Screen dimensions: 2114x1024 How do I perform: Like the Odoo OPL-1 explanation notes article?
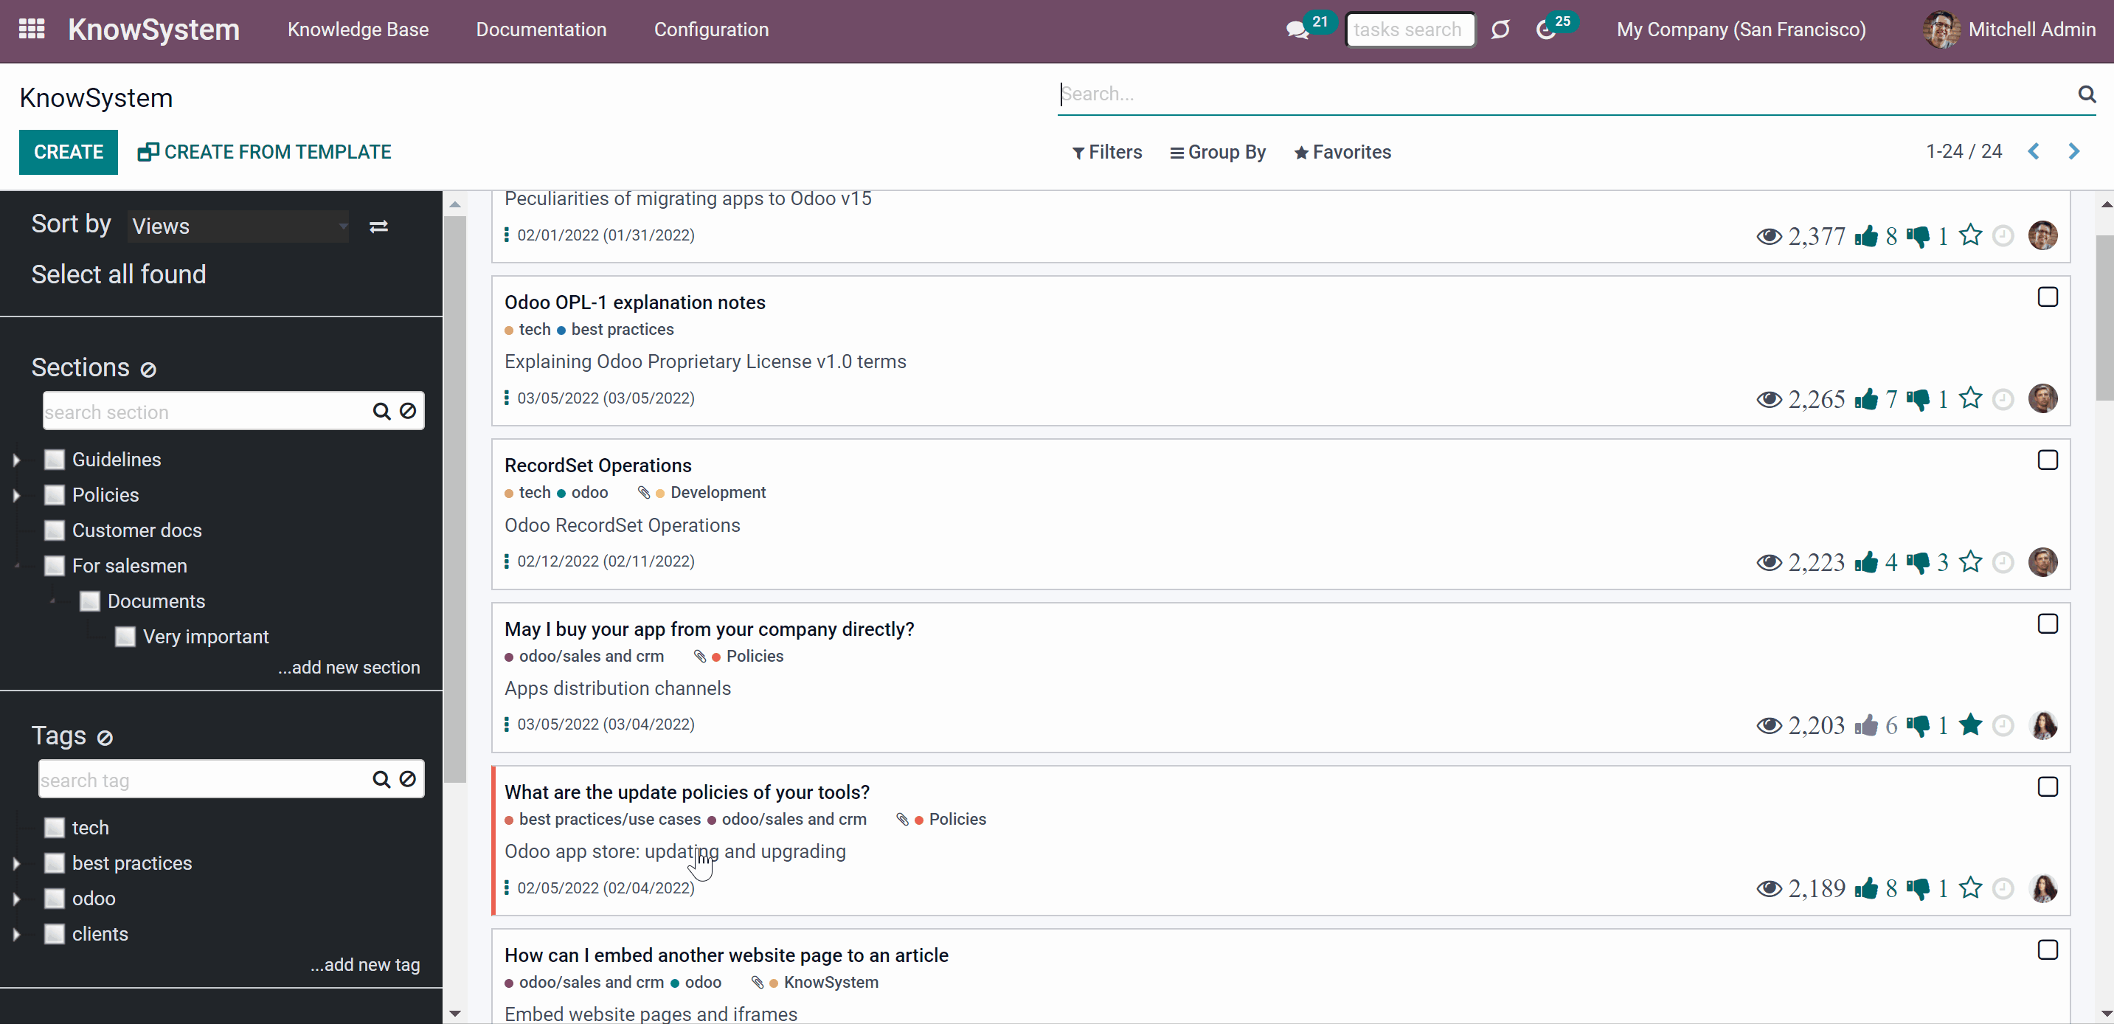[1866, 400]
